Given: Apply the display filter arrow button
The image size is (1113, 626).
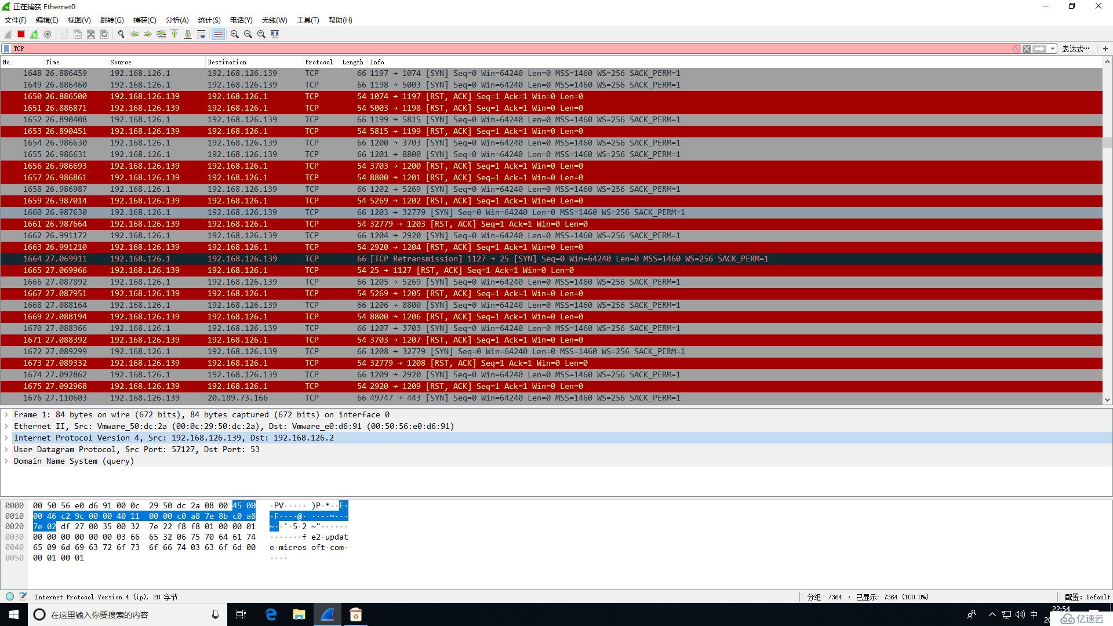Looking at the screenshot, I should [x=1039, y=49].
